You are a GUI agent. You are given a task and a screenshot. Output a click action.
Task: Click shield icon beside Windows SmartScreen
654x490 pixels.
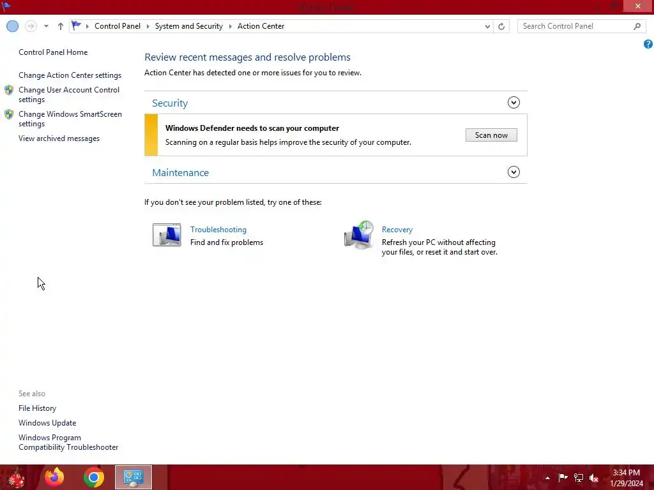9,114
